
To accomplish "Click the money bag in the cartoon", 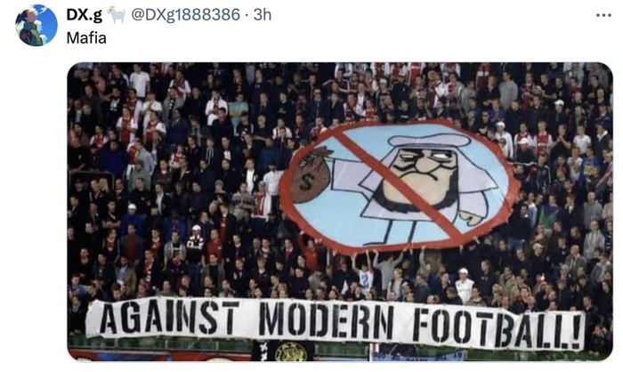I will (x=311, y=174).
